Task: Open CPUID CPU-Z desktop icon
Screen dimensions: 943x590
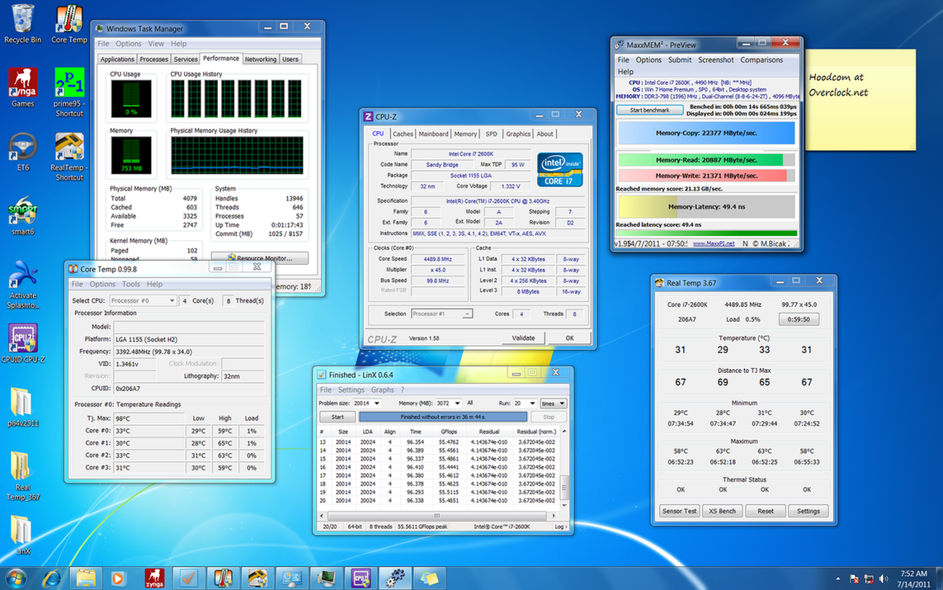Action: click(x=23, y=343)
